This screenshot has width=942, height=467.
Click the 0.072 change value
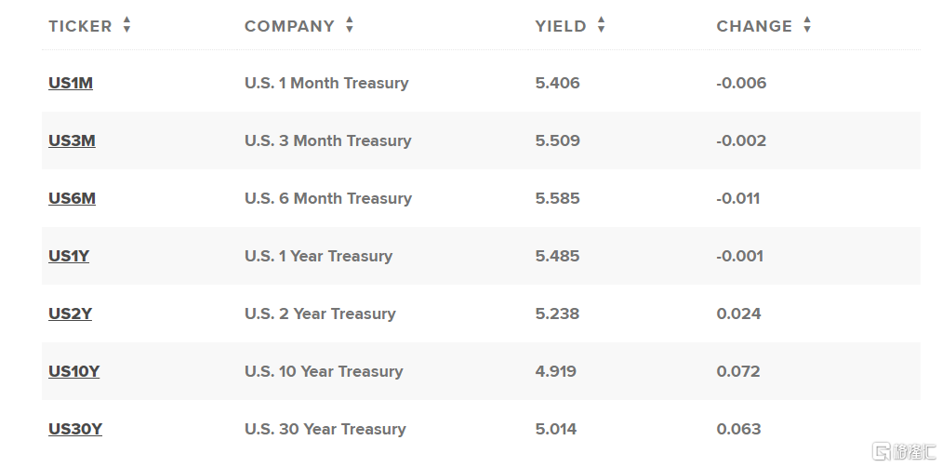[738, 371]
